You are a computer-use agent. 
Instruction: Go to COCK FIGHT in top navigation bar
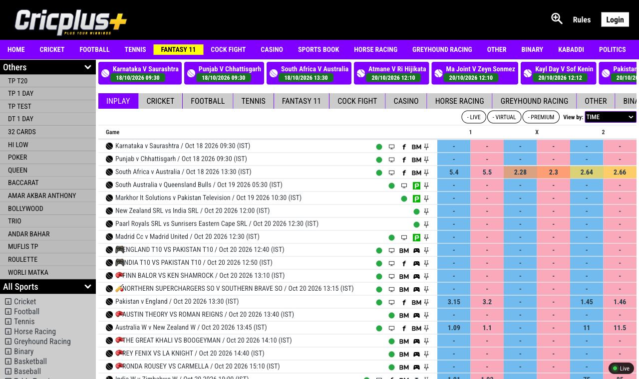pos(228,49)
